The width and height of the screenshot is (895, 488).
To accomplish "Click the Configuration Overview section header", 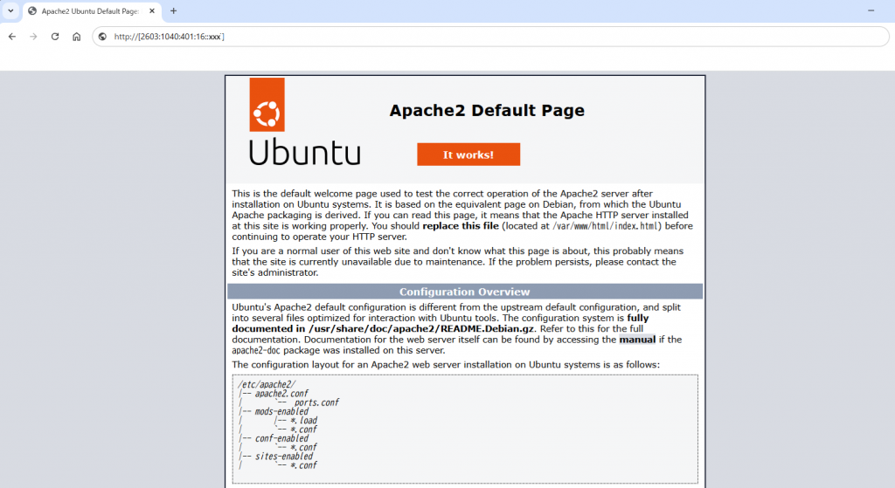I will pos(465,292).
